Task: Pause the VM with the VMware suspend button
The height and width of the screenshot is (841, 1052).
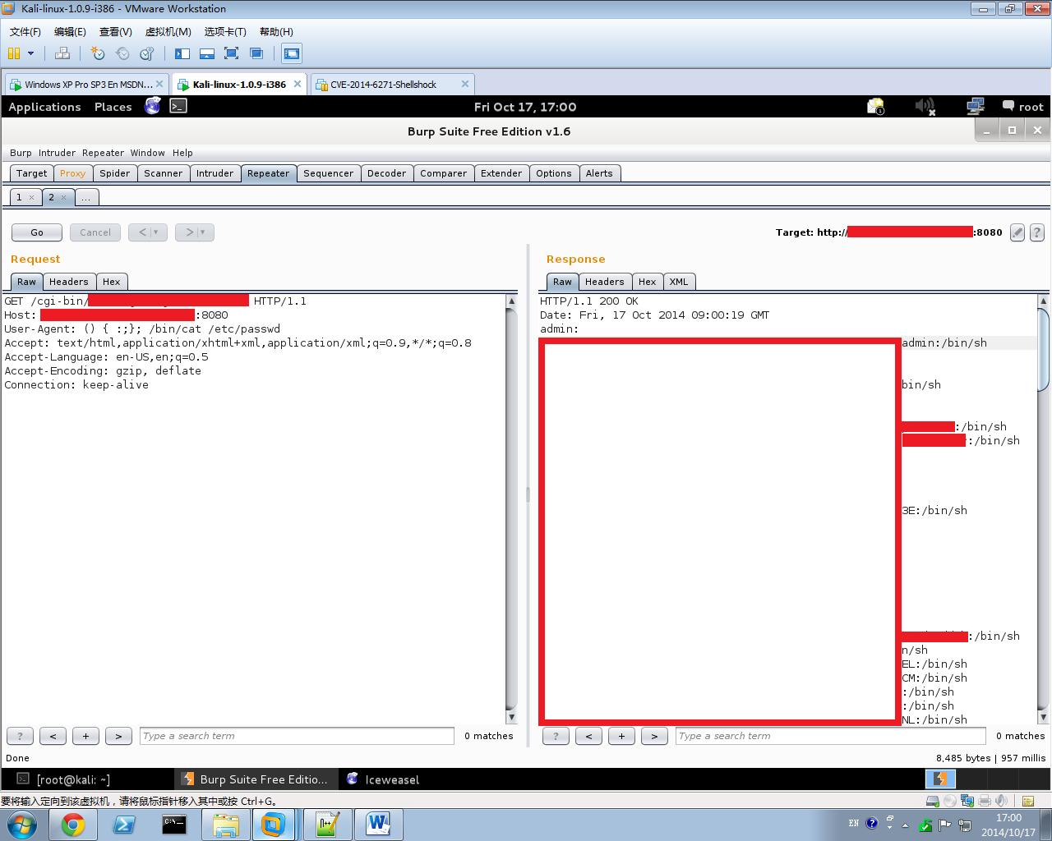Action: coord(14,53)
